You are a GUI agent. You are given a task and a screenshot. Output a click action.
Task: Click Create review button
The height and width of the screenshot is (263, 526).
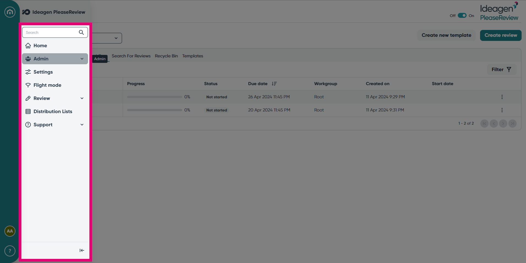pos(501,35)
